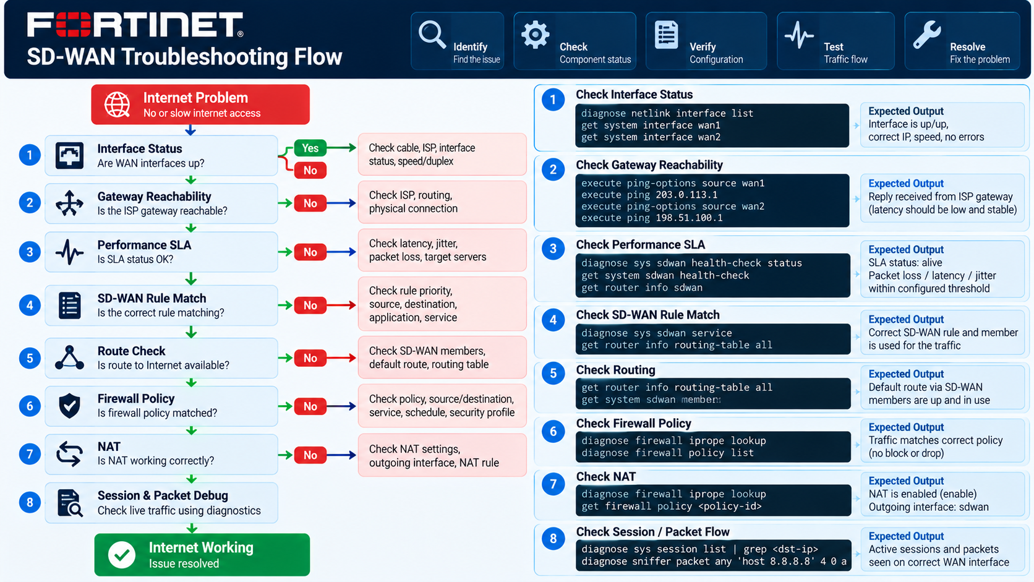
Task: Click the 'execute ping 203.0.113.1' command
Action: click(649, 195)
